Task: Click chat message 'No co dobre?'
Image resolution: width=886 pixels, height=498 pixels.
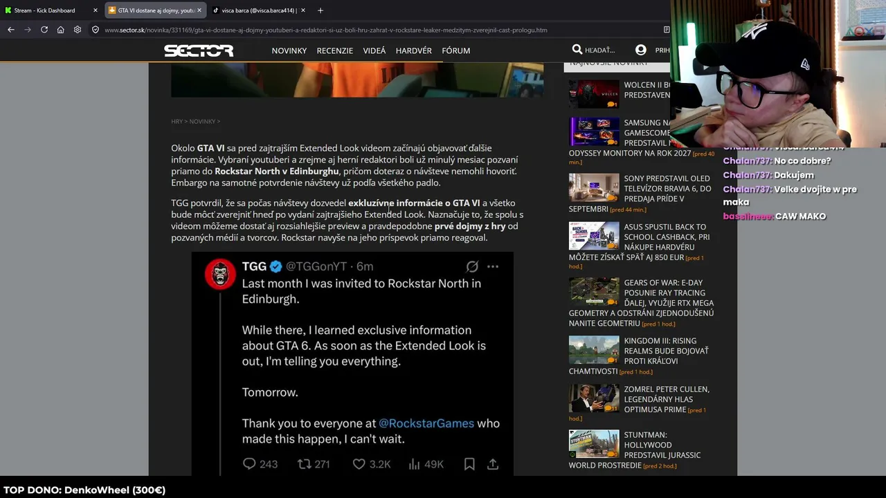Action: [802, 160]
